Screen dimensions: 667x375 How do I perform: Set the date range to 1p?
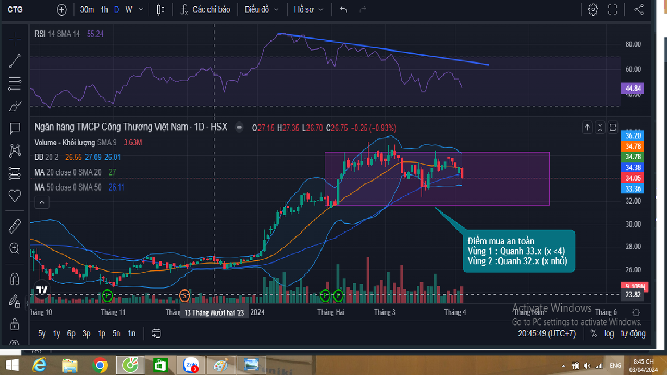(x=102, y=333)
